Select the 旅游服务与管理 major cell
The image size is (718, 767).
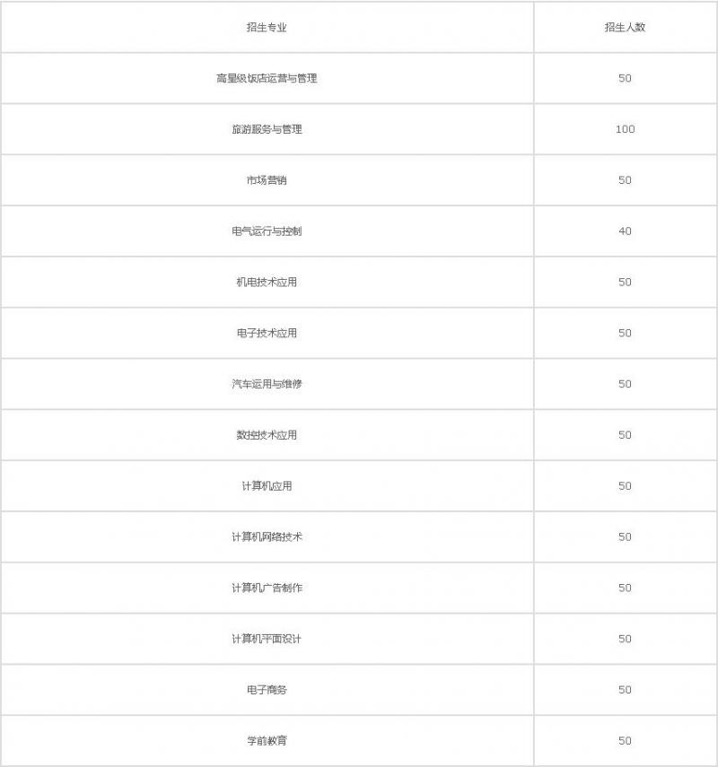[x=267, y=129]
